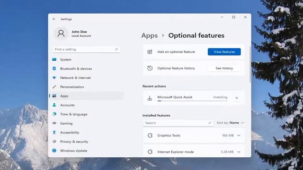303x170 pixels.
Task: Click the View features button
Action: (x=224, y=51)
